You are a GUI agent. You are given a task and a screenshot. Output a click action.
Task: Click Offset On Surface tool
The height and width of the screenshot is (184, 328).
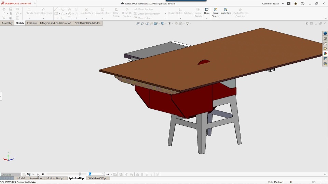coord(127,13)
